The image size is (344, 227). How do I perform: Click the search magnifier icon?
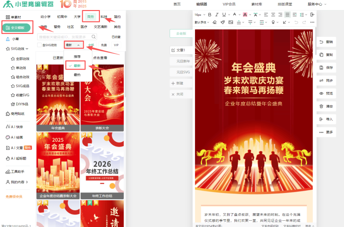pyautogui.click(x=94, y=37)
